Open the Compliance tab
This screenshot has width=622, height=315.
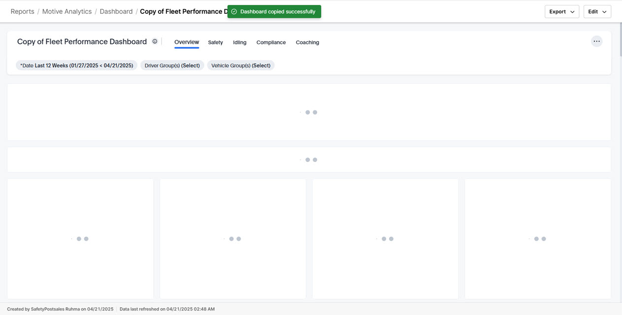(x=271, y=42)
